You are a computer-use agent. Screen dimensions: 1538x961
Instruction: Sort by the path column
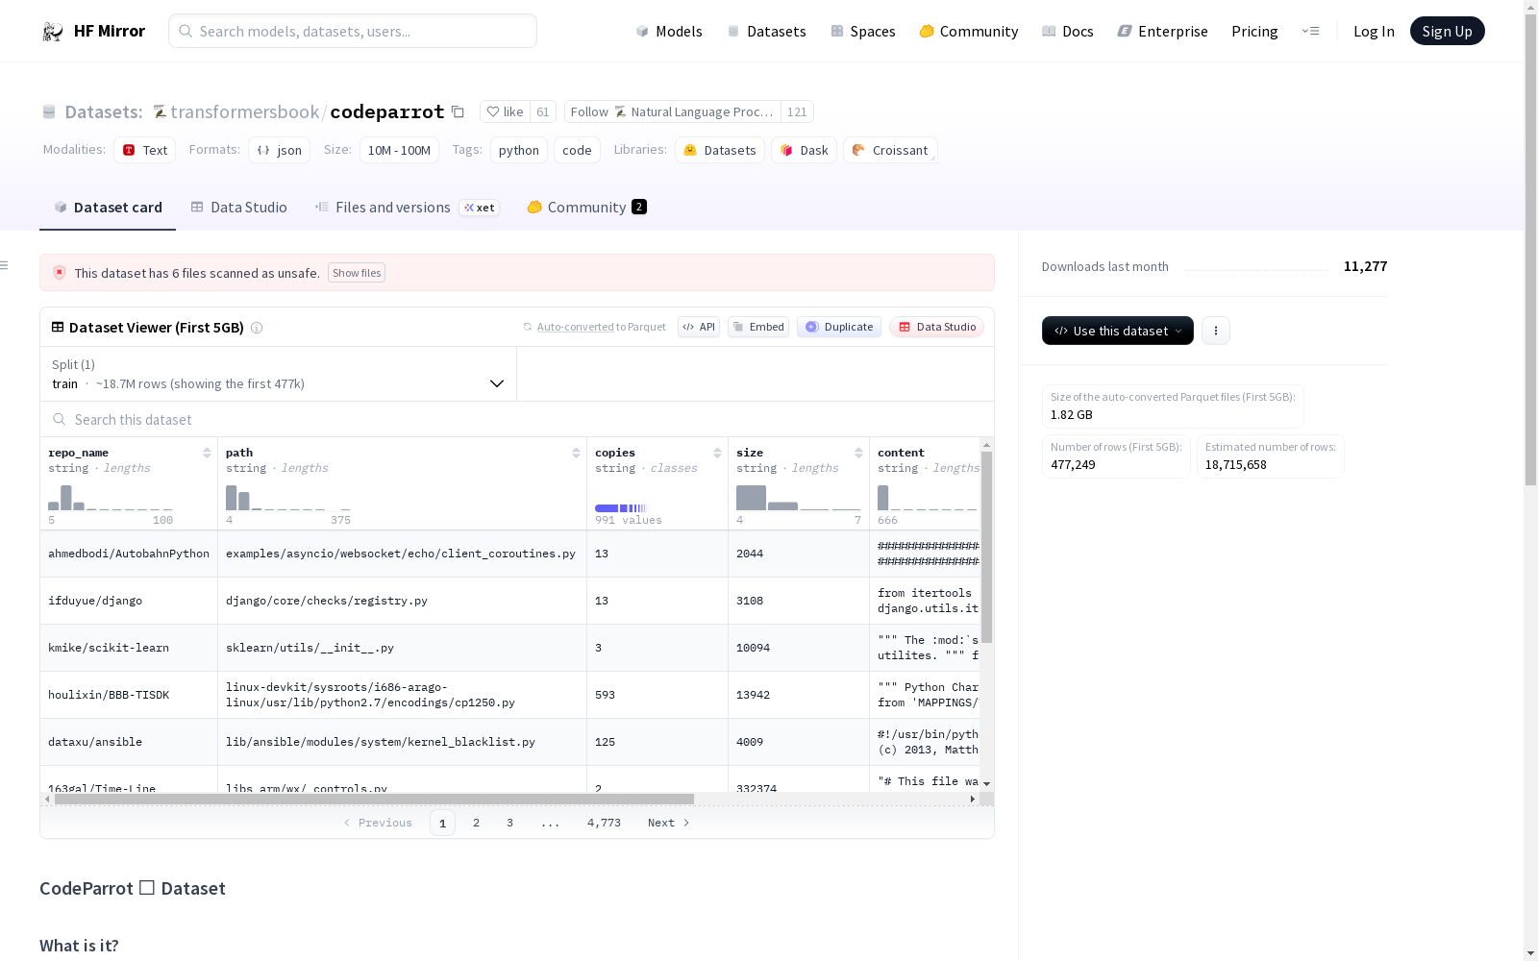(x=576, y=453)
